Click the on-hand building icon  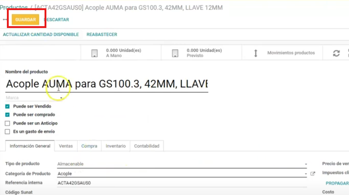pyautogui.click(x=95, y=53)
